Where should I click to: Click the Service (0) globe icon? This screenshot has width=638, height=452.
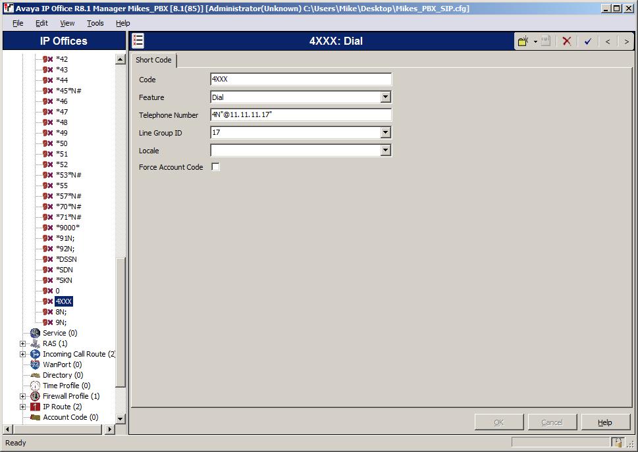pyautogui.click(x=36, y=334)
